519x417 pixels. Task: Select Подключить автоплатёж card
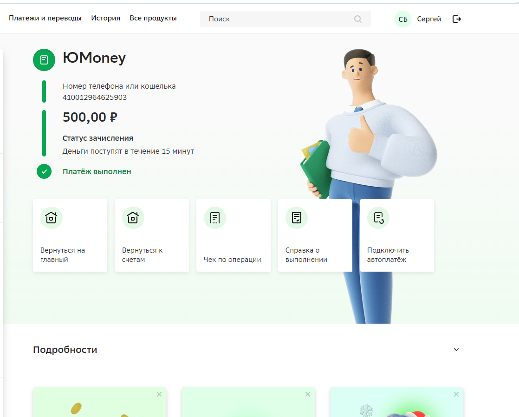[397, 235]
